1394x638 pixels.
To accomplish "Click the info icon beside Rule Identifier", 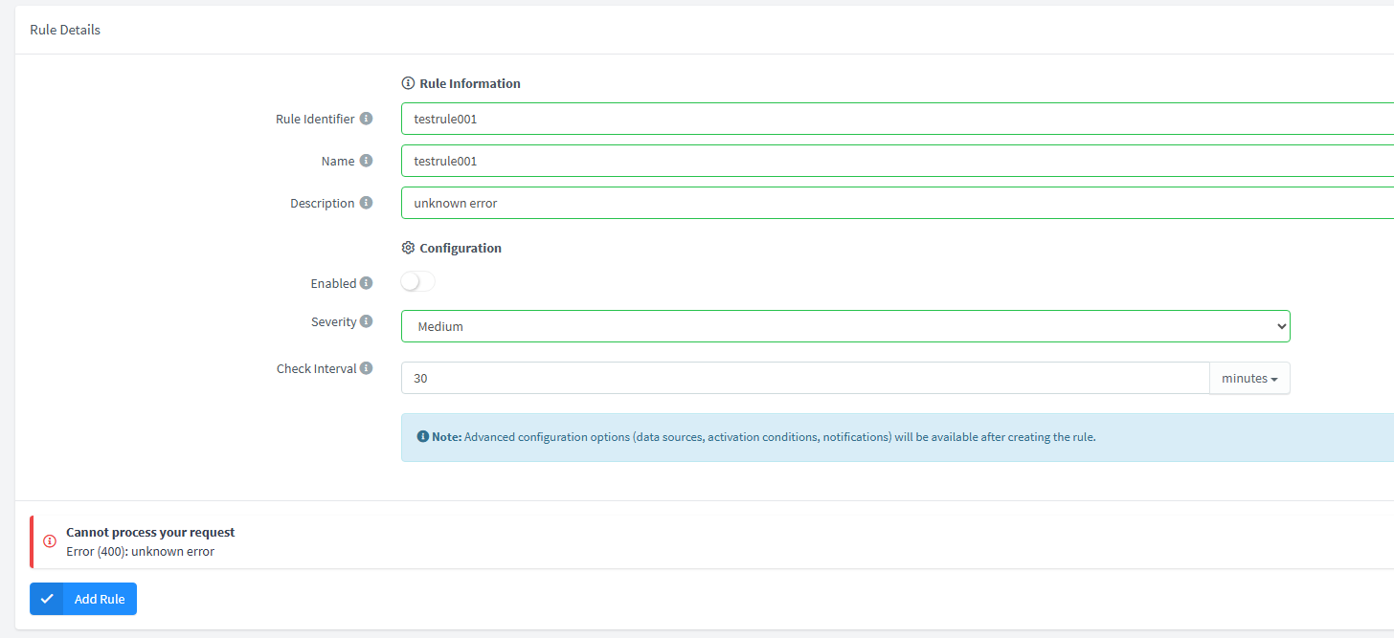I will (366, 119).
